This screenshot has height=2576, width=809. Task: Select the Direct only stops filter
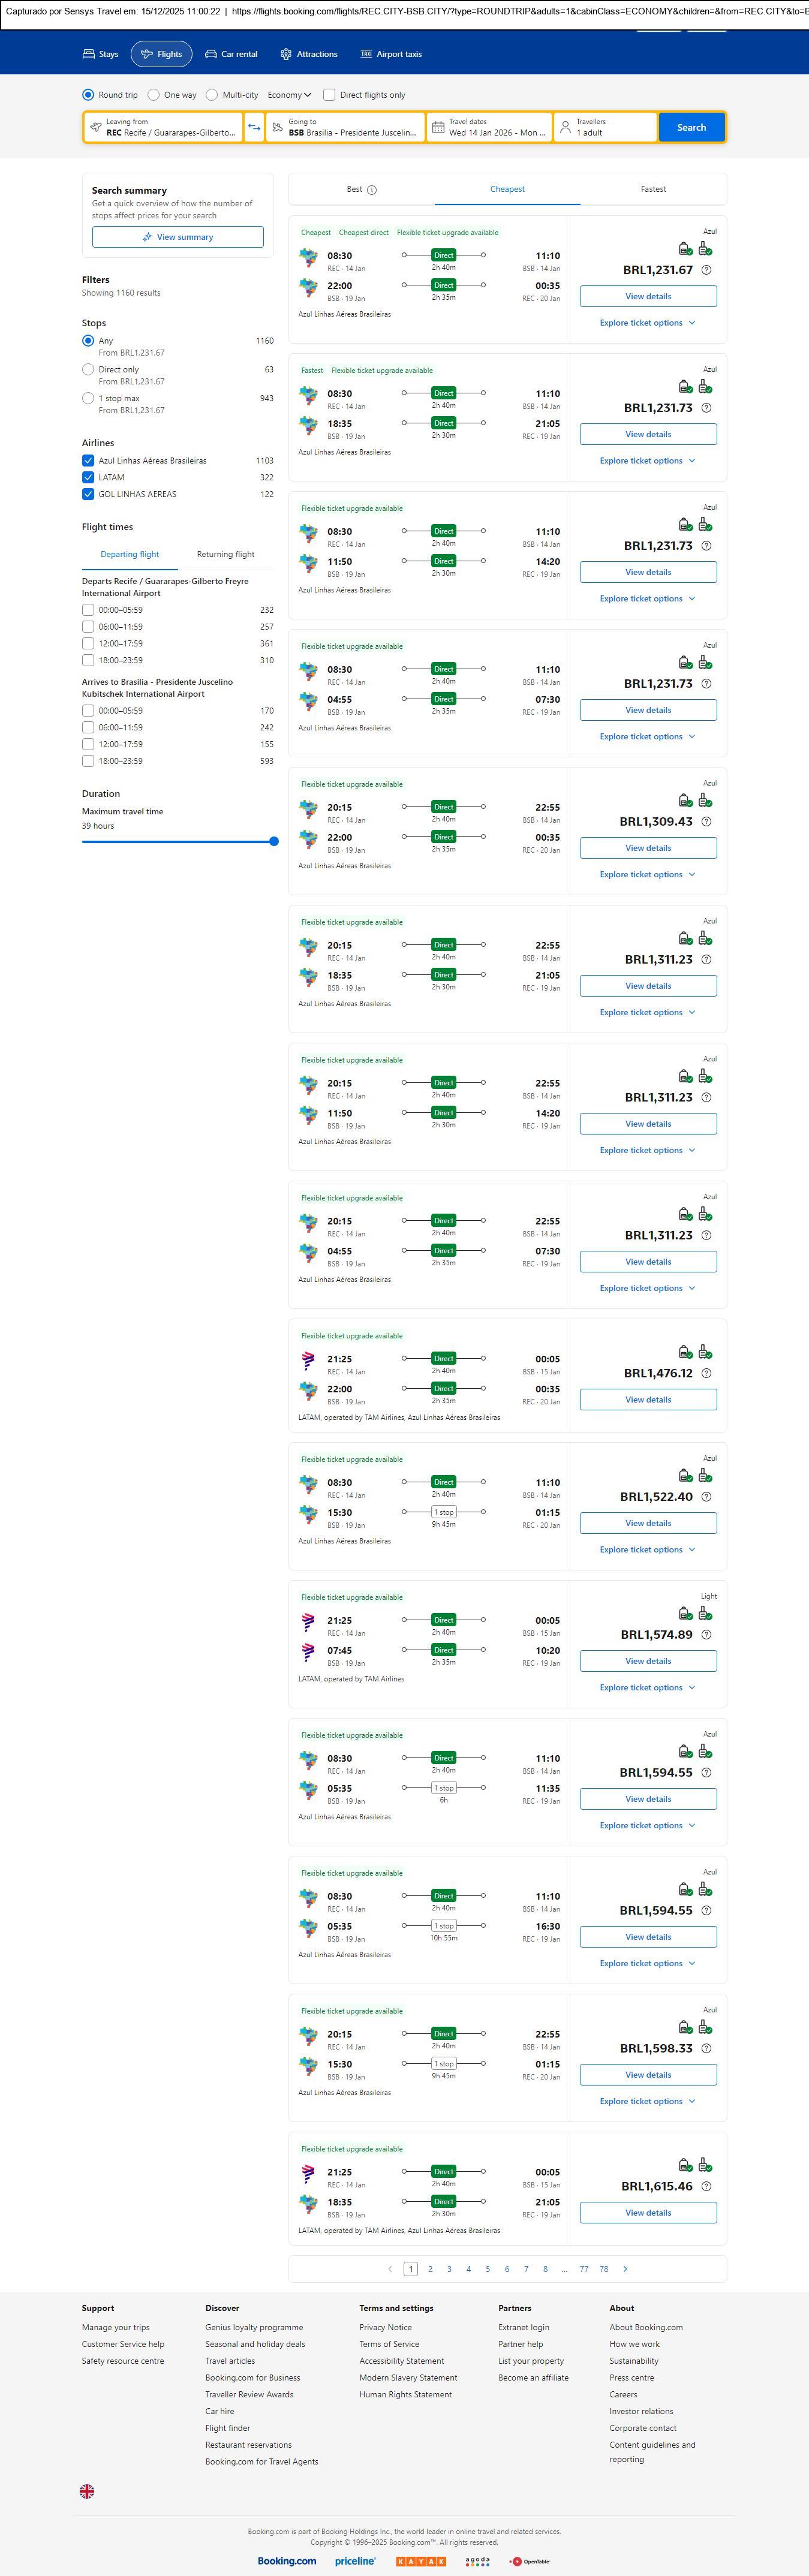[88, 370]
